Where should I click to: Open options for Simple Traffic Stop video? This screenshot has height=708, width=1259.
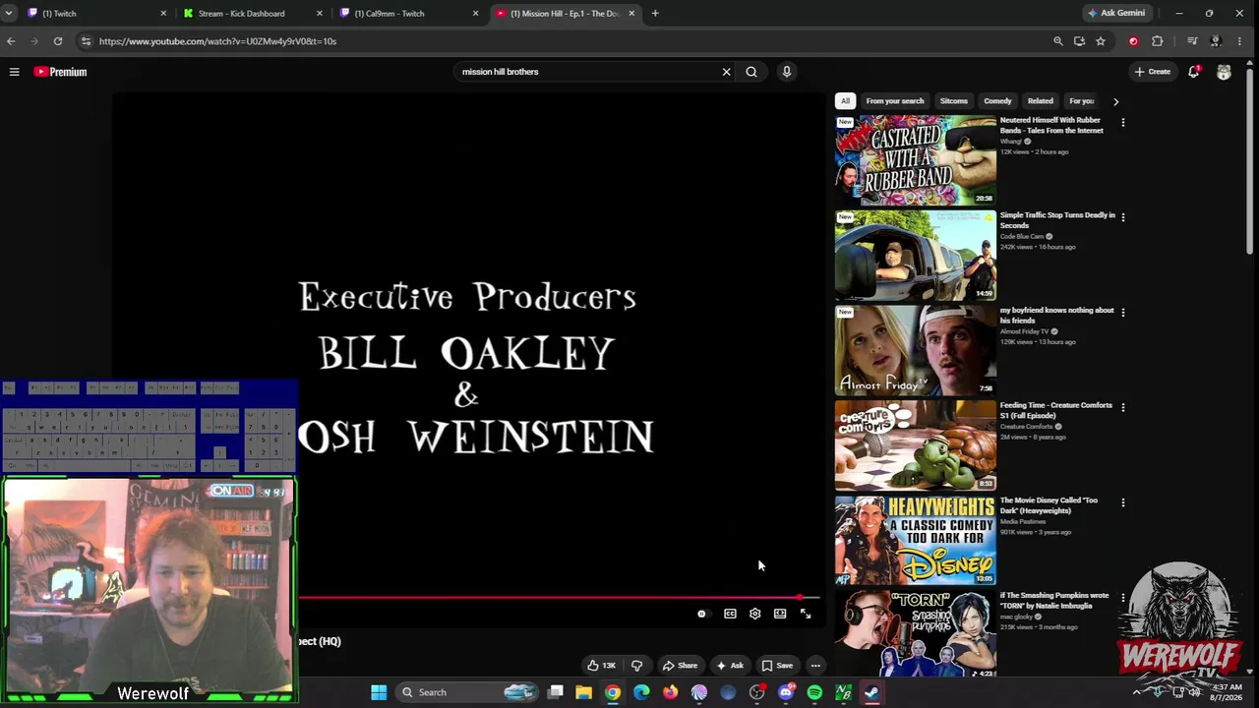pyautogui.click(x=1123, y=217)
